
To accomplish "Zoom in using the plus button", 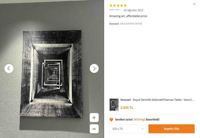I will coord(94,118).
